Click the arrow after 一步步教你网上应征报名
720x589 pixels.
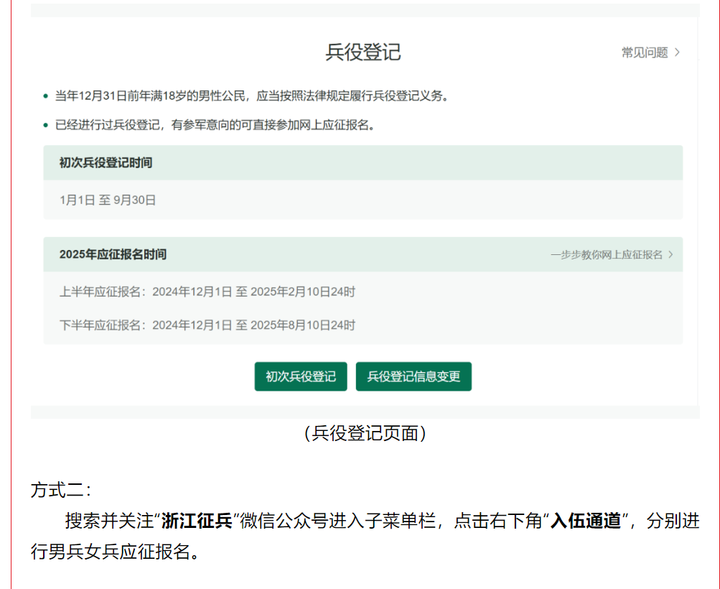tap(670, 254)
